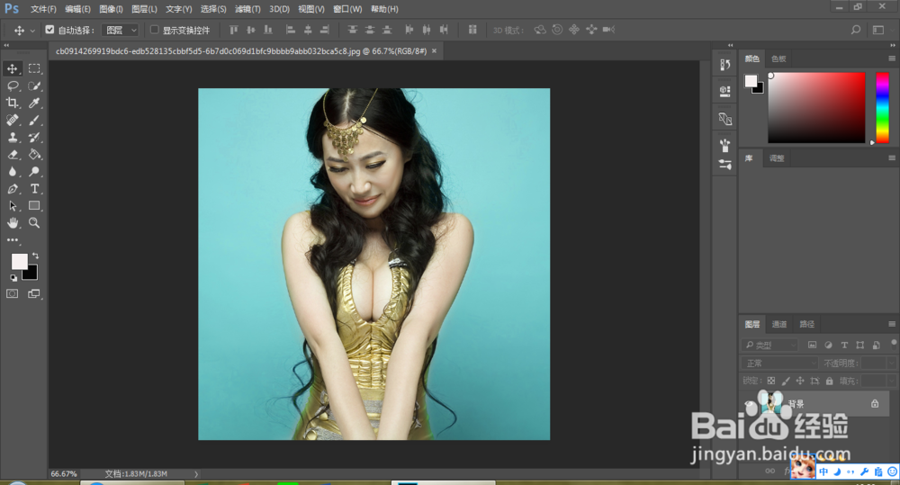Viewport: 900px width, 485px height.
Task: Open the Properties panel icon
Action: click(724, 91)
